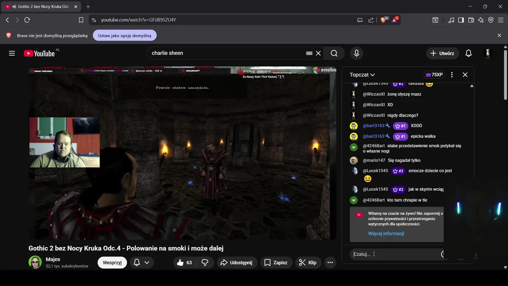Click the share page icon in address bar

371,20
